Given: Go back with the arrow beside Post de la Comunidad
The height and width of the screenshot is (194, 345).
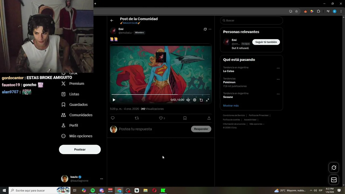Looking at the screenshot, I should coord(112,20).
